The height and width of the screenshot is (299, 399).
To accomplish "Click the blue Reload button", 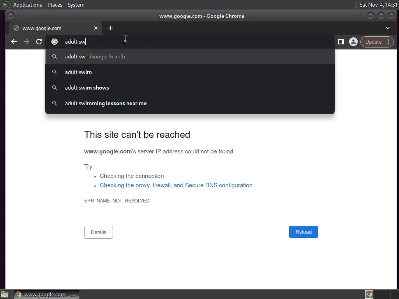I will point(303,232).
